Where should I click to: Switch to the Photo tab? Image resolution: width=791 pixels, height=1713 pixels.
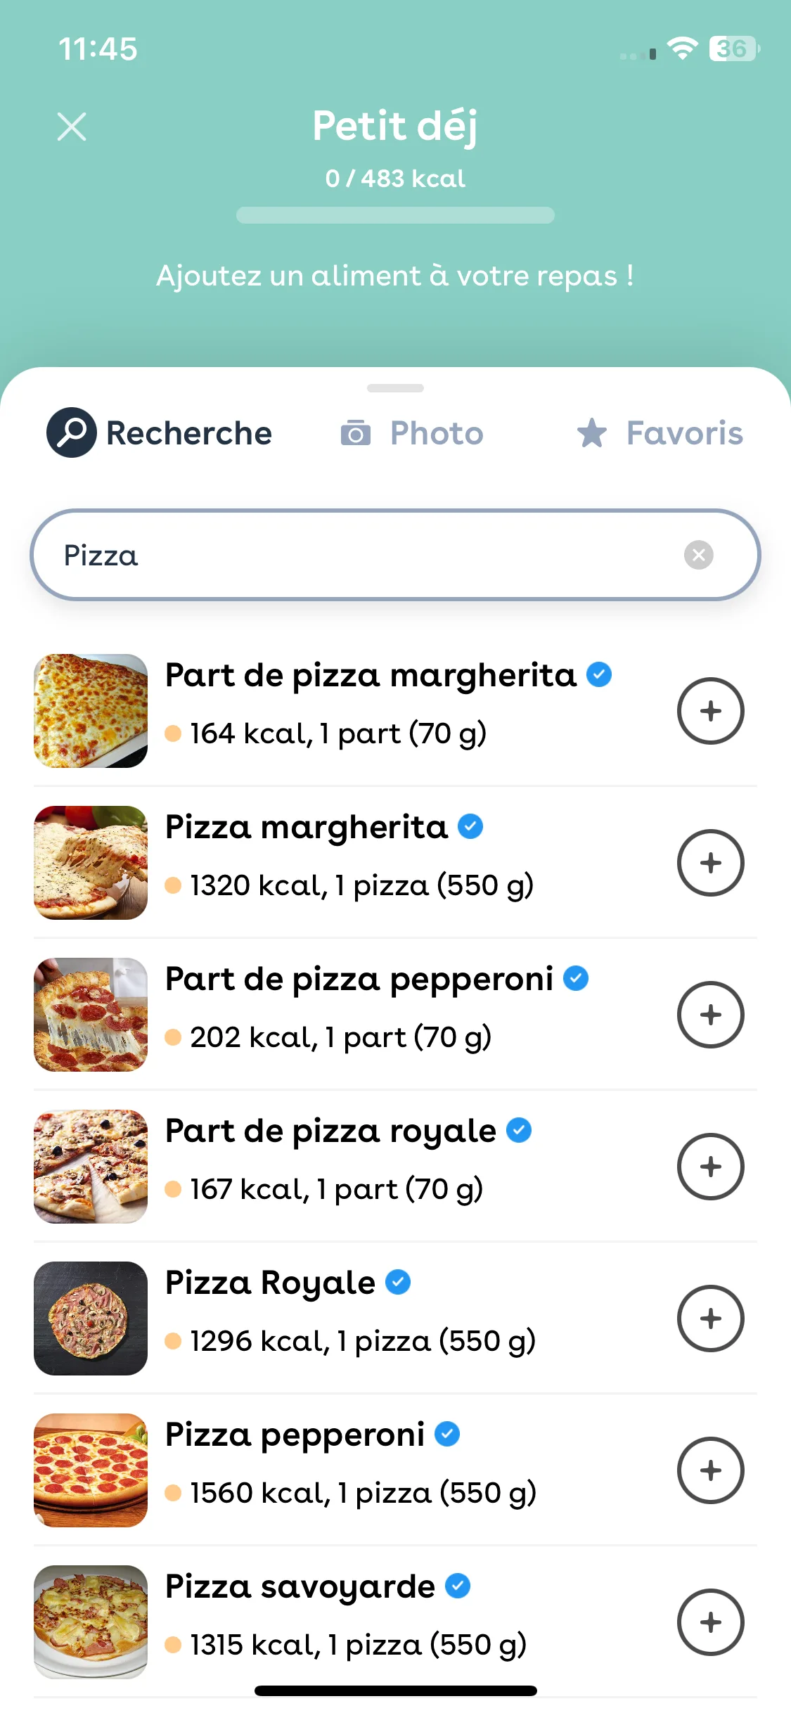412,433
